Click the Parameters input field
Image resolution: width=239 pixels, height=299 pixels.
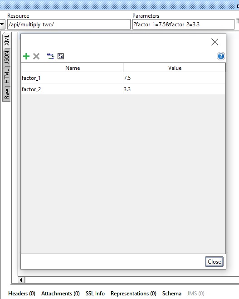tap(183, 25)
